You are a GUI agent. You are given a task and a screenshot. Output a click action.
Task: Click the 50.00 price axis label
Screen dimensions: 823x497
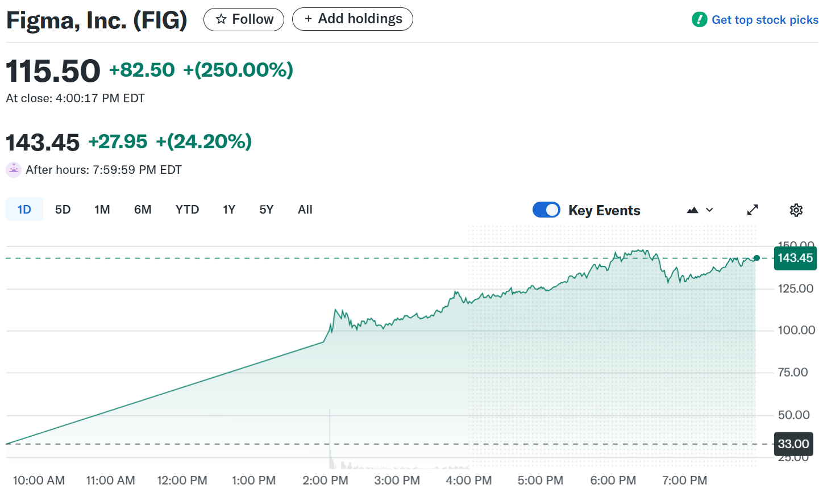[793, 415]
